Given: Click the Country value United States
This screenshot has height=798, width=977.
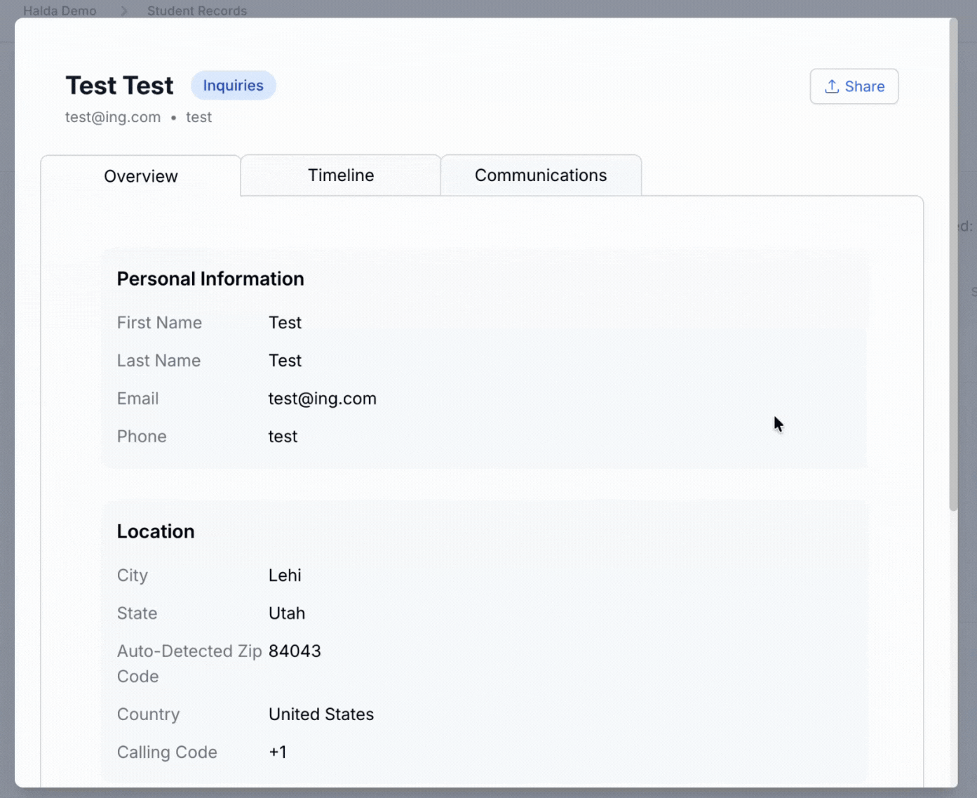Looking at the screenshot, I should pyautogui.click(x=321, y=714).
